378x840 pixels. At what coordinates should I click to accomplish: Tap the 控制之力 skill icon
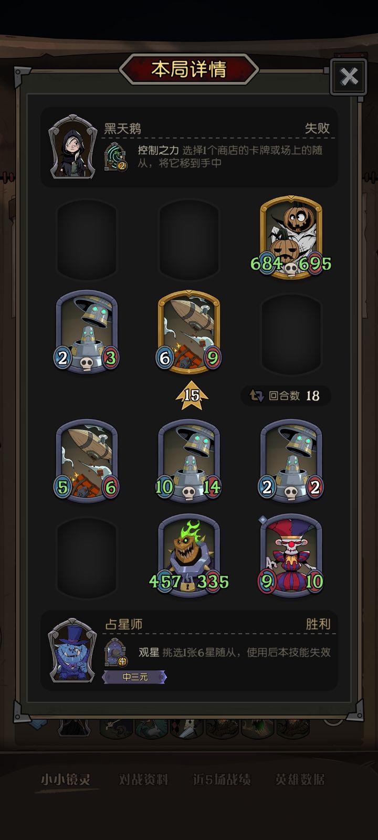(115, 156)
